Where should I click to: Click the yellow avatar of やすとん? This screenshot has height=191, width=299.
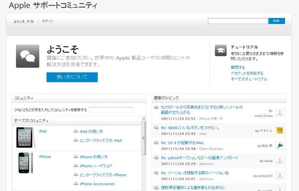(280, 130)
